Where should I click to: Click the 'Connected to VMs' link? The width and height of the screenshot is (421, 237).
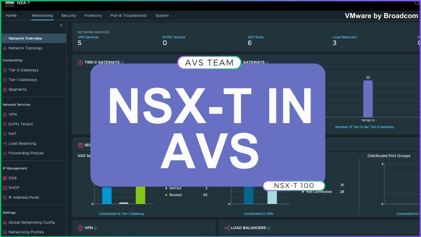259,214
